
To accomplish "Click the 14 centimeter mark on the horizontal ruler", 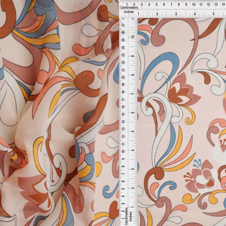I will (223, 5).
